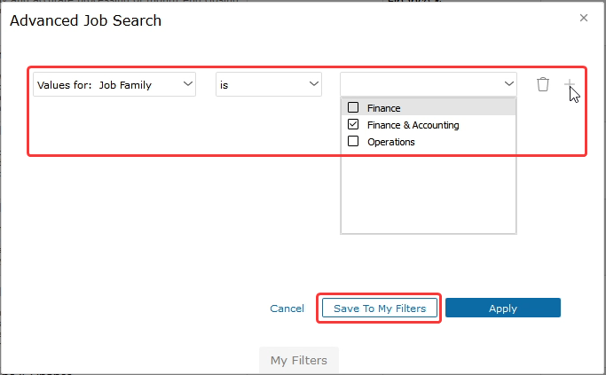Collapse the values list using its chevron arrow
The image size is (606, 375).
508,84
